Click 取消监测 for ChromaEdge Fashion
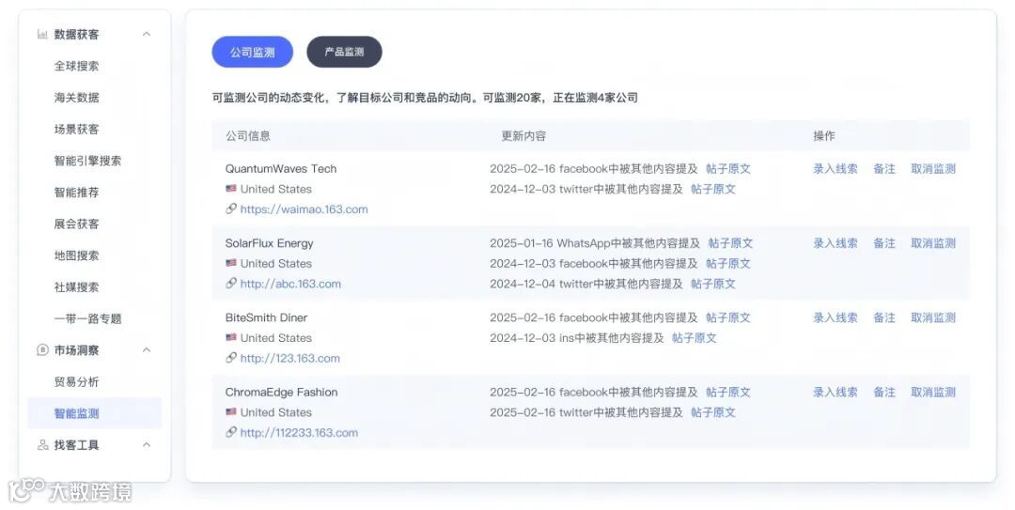Image resolution: width=1015 pixels, height=510 pixels. point(933,393)
